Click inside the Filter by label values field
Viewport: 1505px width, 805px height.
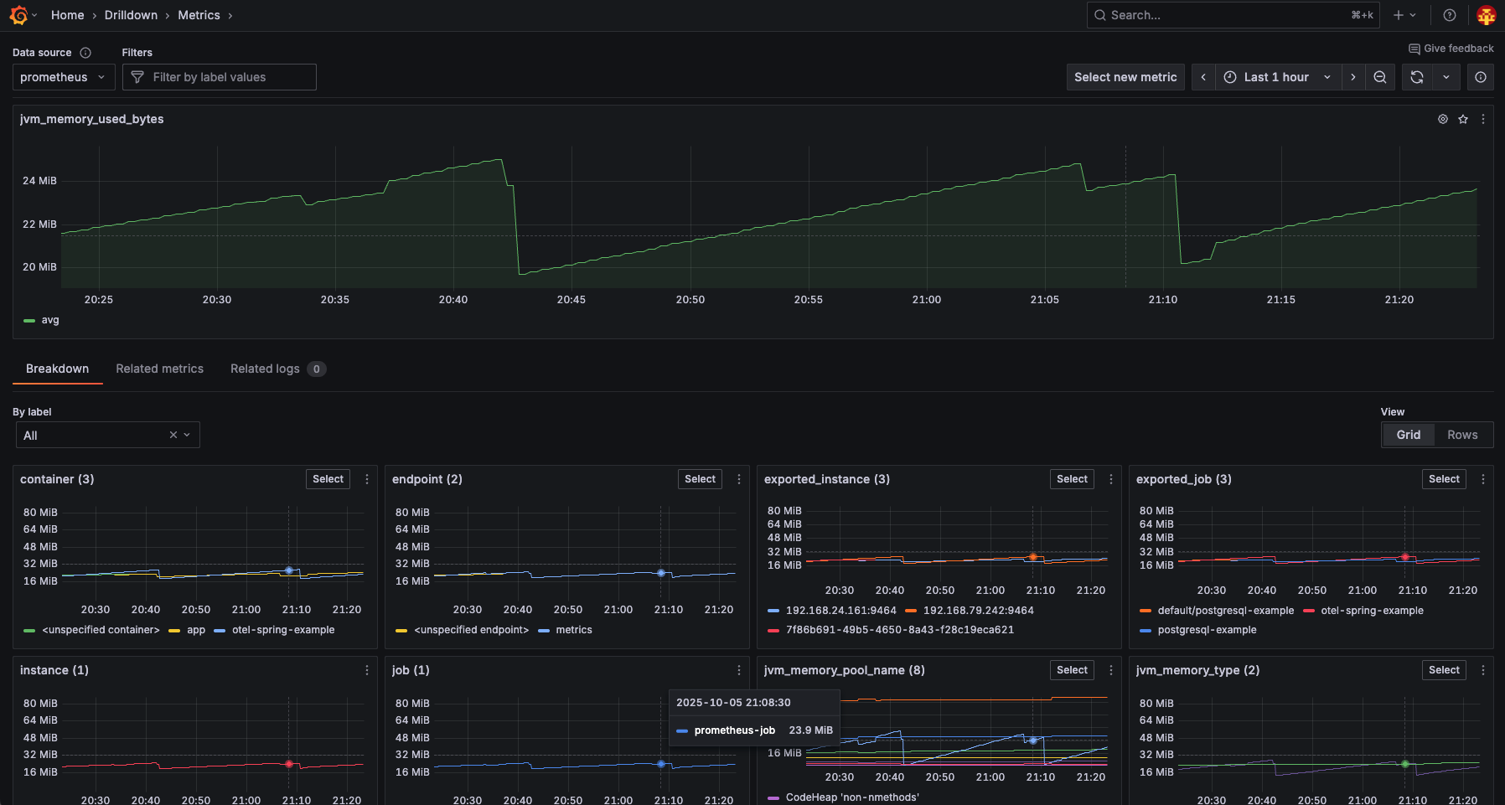219,76
